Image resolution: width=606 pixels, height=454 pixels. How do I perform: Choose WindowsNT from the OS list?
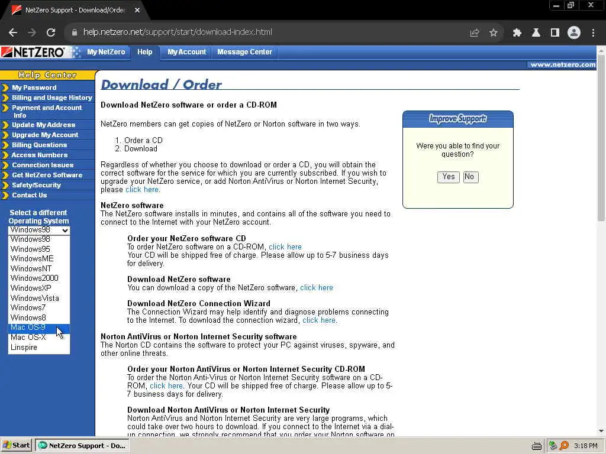(x=38, y=269)
